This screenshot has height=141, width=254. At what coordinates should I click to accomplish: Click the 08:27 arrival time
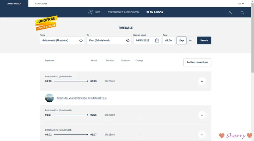point(93,134)
